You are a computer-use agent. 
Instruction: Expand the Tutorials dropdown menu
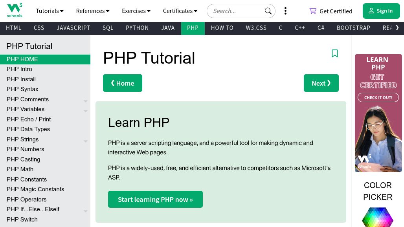(50, 11)
